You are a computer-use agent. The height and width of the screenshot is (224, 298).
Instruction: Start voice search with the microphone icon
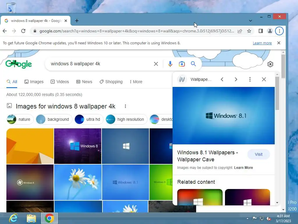170,64
